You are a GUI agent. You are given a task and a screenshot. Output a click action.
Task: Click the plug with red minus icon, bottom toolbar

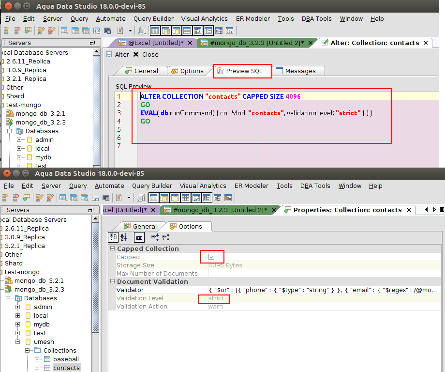[x=50, y=198]
